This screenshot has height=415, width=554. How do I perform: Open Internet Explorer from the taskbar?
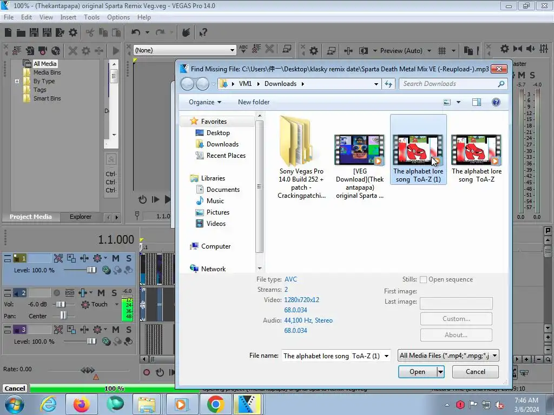pyautogui.click(x=48, y=404)
